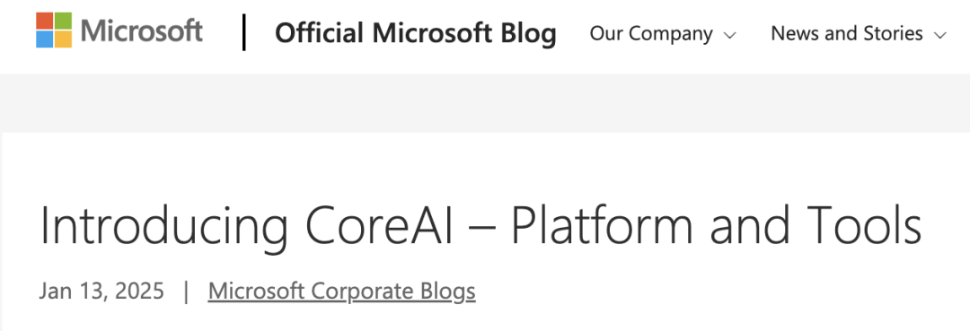The height and width of the screenshot is (331, 970).
Task: Click the red square of the logo
Action: (45, 21)
